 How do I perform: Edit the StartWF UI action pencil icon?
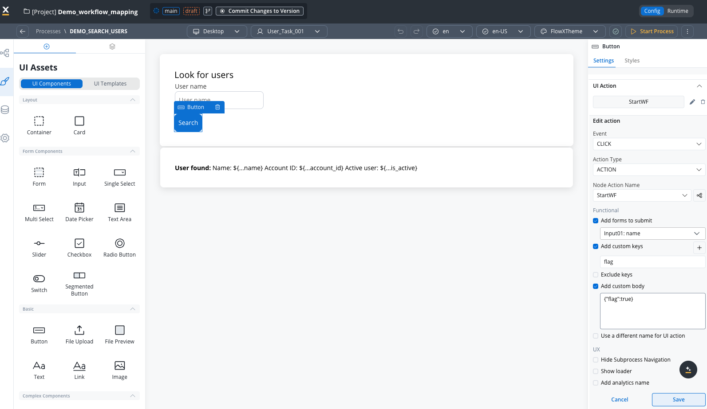coord(692,102)
